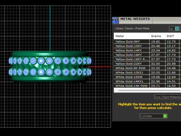This screenshot has height=136, width=181.
Task: Click grams value 25.71
Action: [x=155, y=86]
